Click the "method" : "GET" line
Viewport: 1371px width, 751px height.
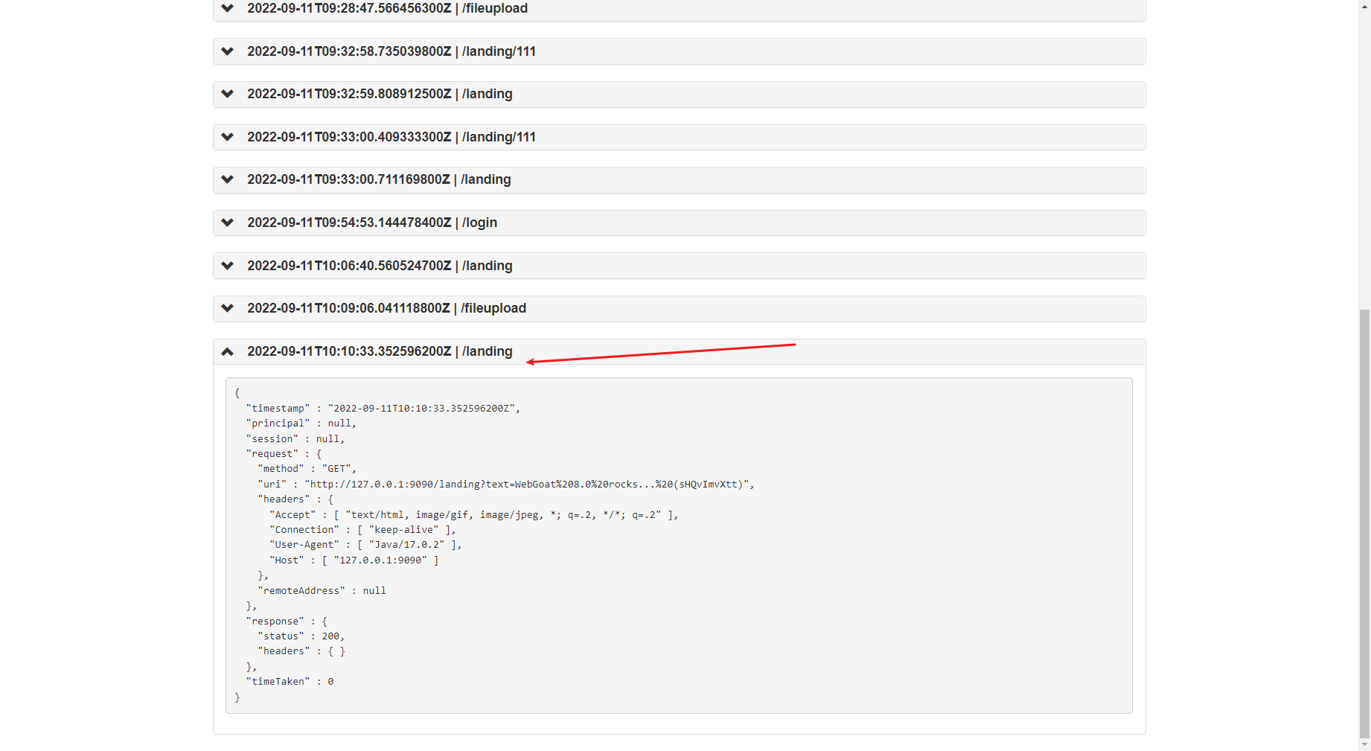307,469
